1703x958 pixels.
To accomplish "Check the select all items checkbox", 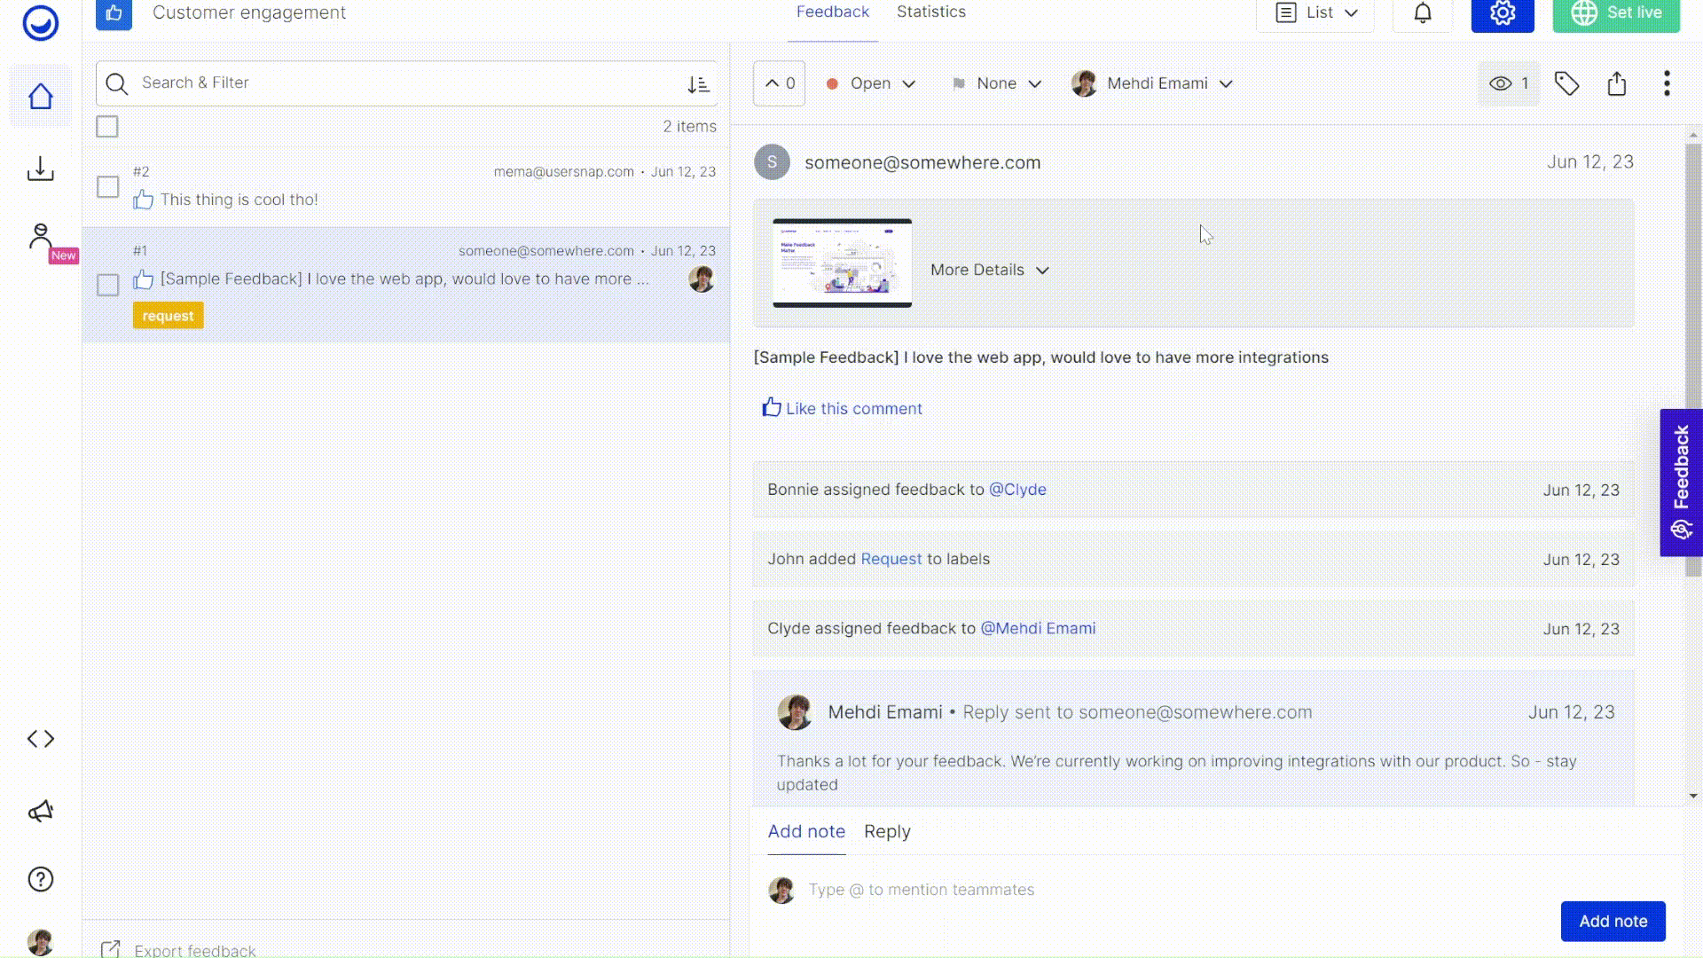I will 107,127.
